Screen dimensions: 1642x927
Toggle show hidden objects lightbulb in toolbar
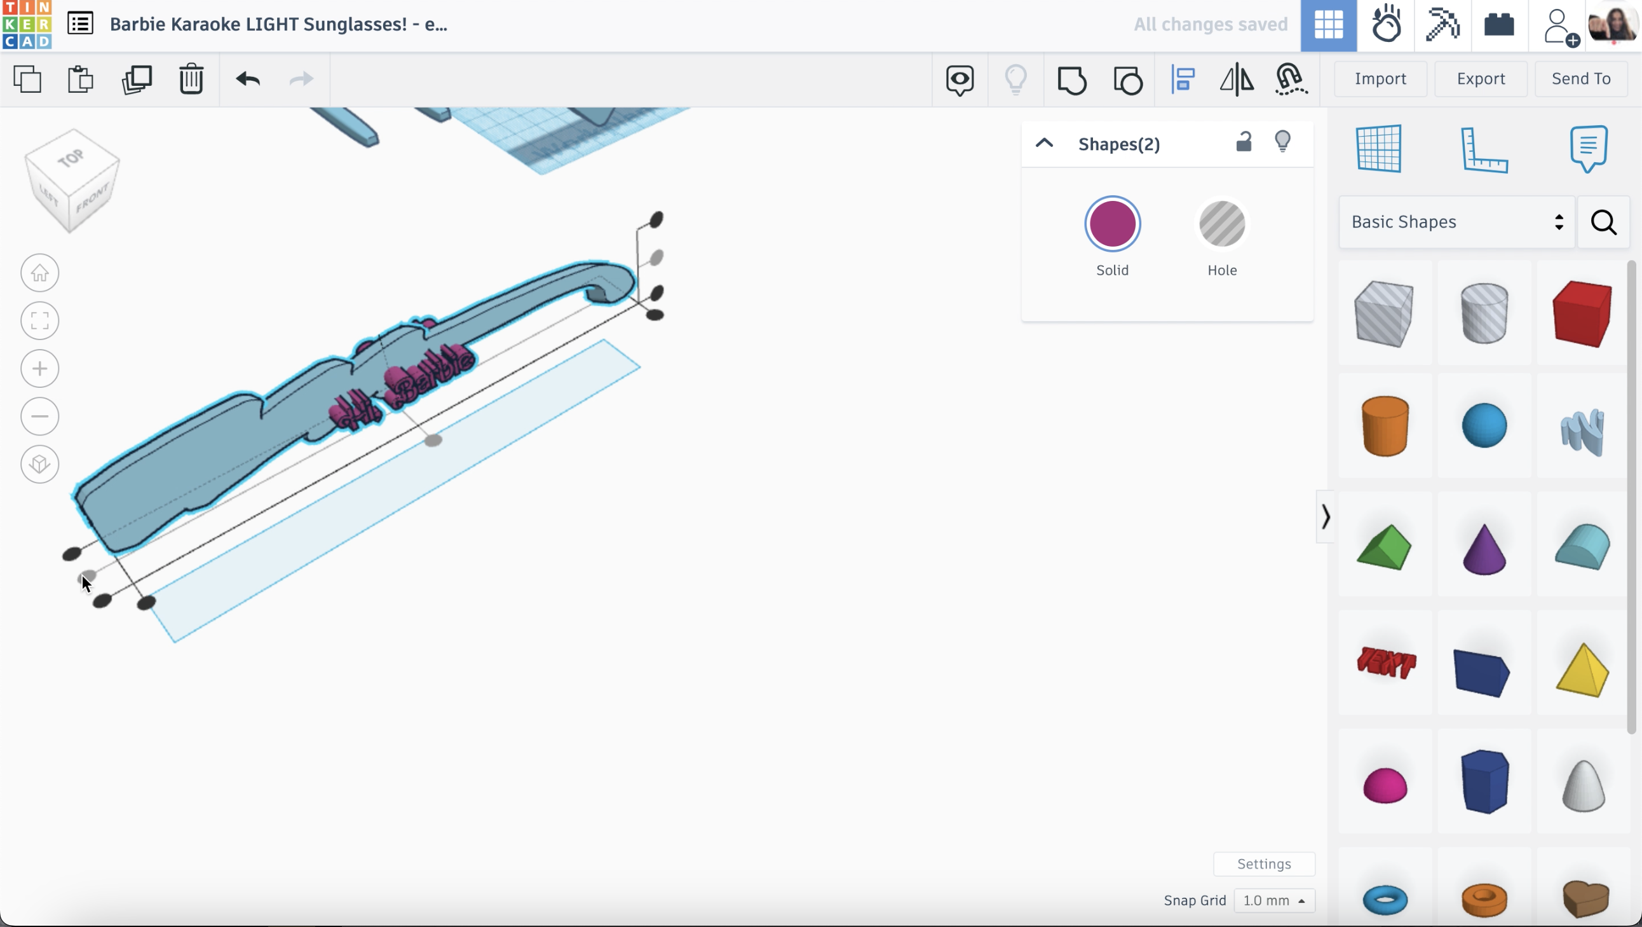1015,79
